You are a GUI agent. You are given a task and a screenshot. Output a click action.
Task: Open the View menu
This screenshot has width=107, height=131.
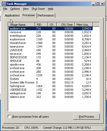[x=26, y=9]
